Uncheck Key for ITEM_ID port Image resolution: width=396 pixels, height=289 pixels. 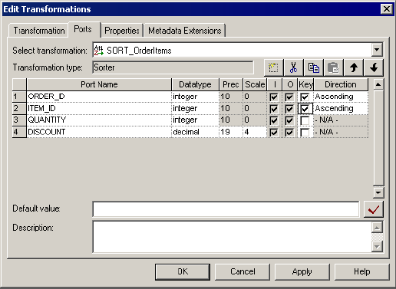(x=305, y=109)
